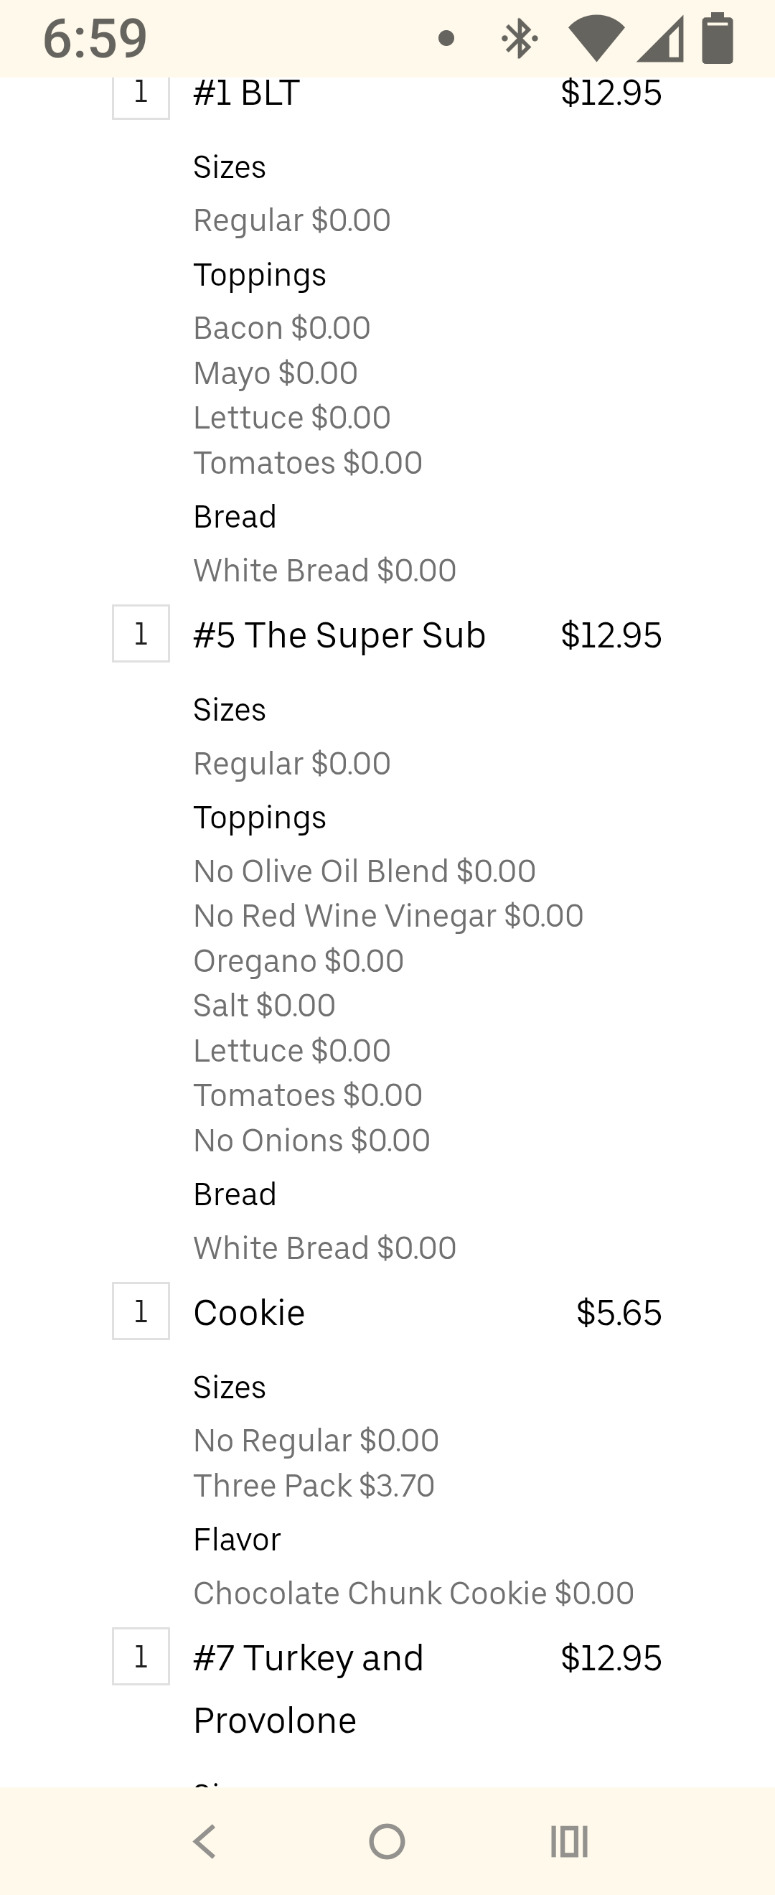Tap the battery indicator icon

[717, 38]
